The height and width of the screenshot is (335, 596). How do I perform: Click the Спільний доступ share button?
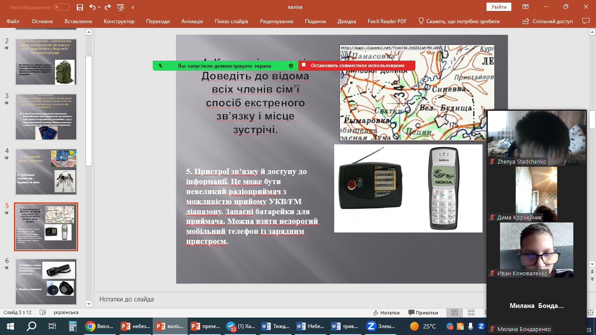coord(548,21)
